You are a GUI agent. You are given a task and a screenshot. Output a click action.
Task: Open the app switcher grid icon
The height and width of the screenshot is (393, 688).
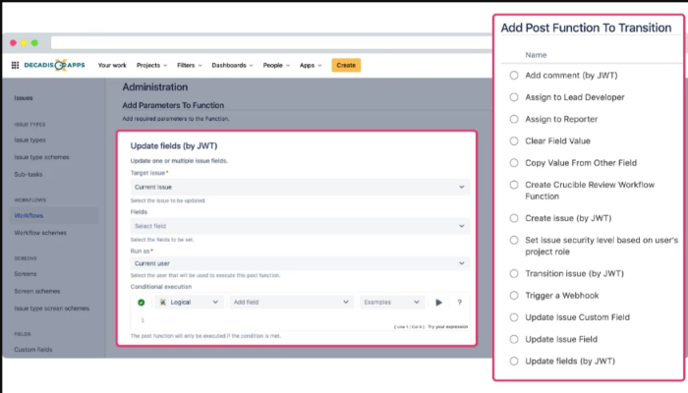click(15, 66)
